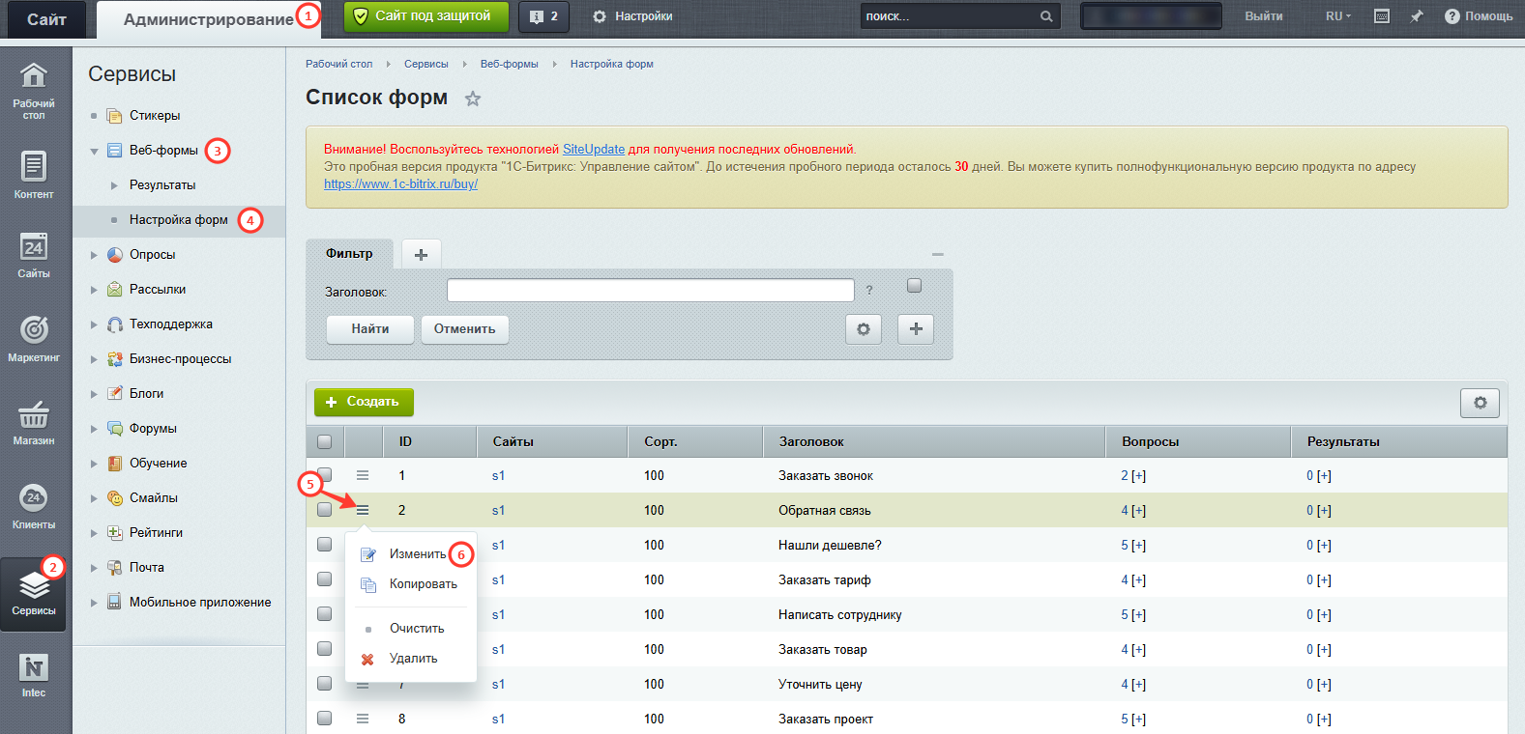Open the Intec sidebar module
This screenshot has height=734, width=1525.
point(34,675)
